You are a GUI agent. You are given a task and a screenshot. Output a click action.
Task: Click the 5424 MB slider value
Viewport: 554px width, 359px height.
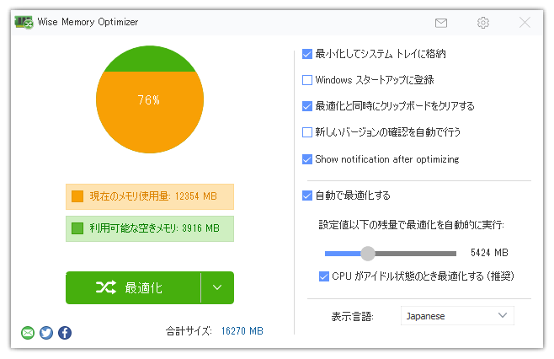tap(489, 253)
